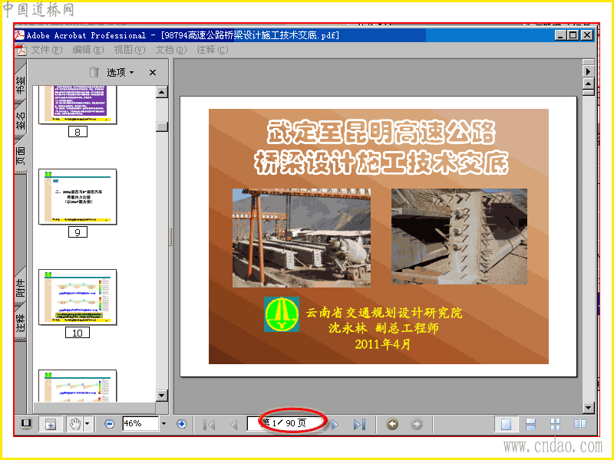Open the zoom percentage dropdown arrow

pyautogui.click(x=163, y=424)
